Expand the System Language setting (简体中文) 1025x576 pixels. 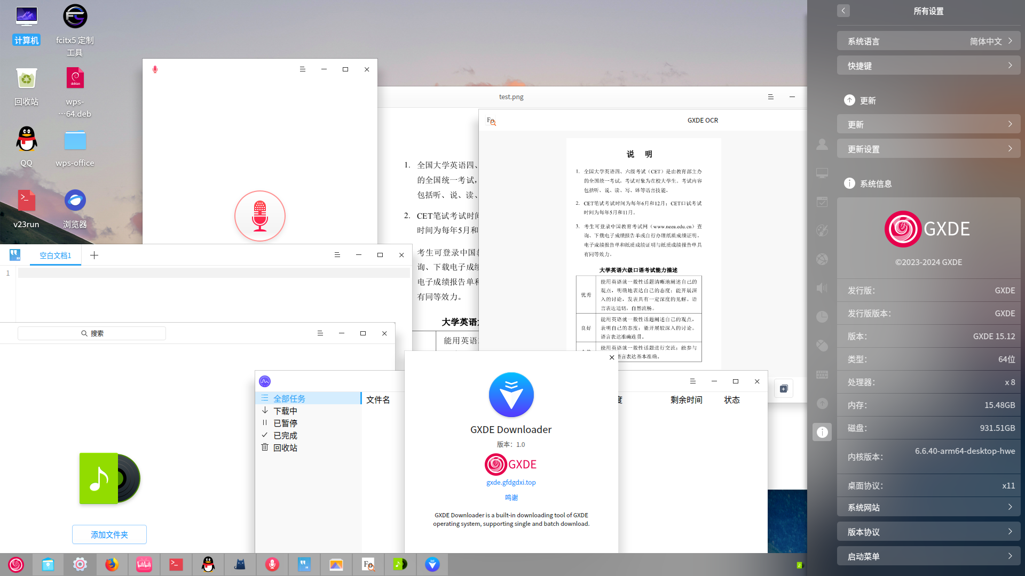tap(929, 41)
